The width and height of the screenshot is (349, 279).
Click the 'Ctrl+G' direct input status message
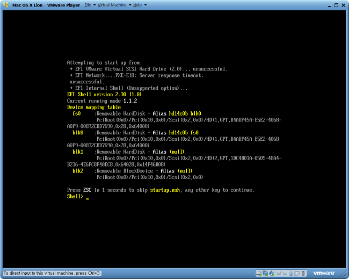[52, 273]
